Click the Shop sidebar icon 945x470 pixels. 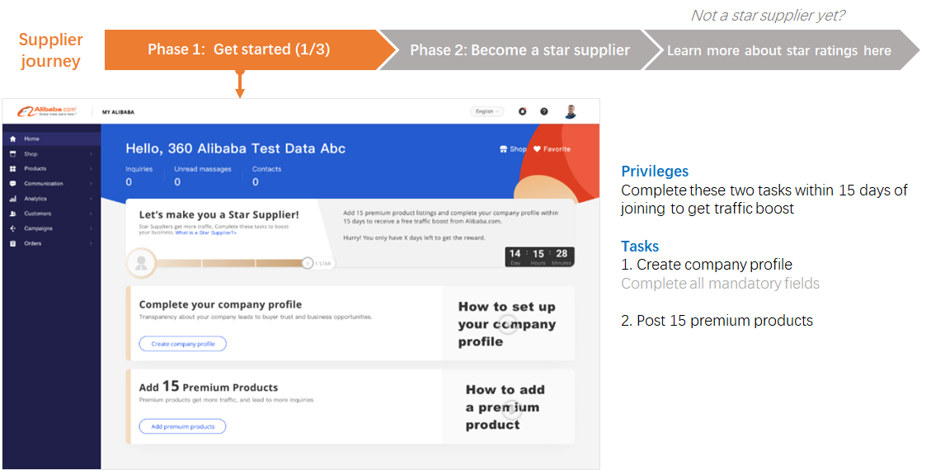(12, 153)
